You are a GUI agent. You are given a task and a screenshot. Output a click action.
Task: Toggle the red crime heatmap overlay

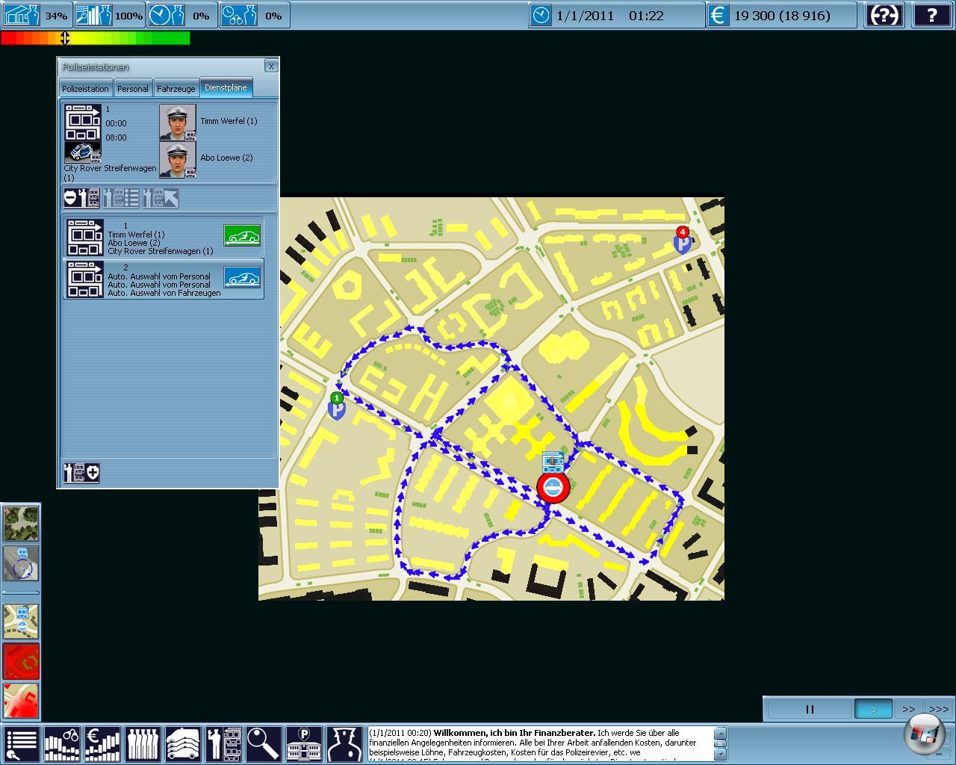(x=21, y=661)
